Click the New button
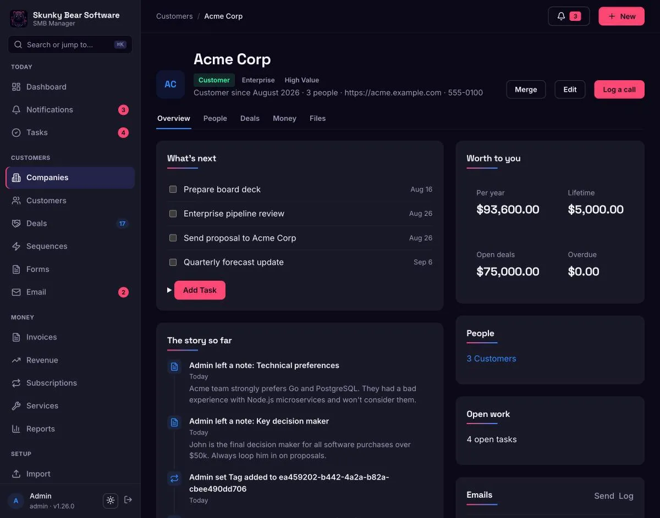The image size is (660, 518). [x=621, y=16]
